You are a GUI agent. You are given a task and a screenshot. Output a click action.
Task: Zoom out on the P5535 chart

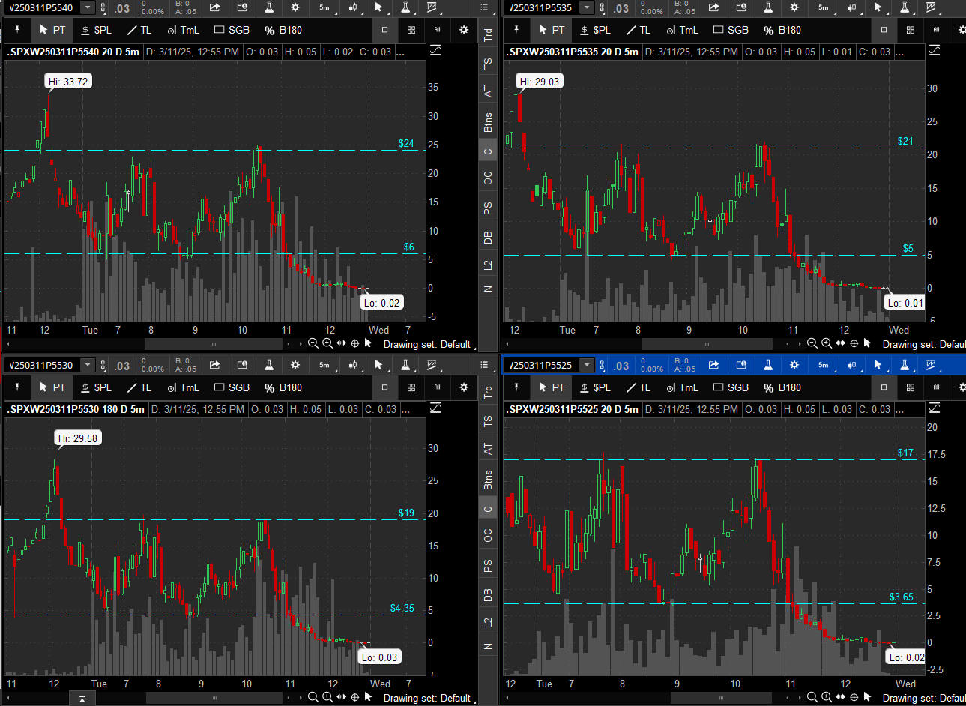(x=812, y=344)
